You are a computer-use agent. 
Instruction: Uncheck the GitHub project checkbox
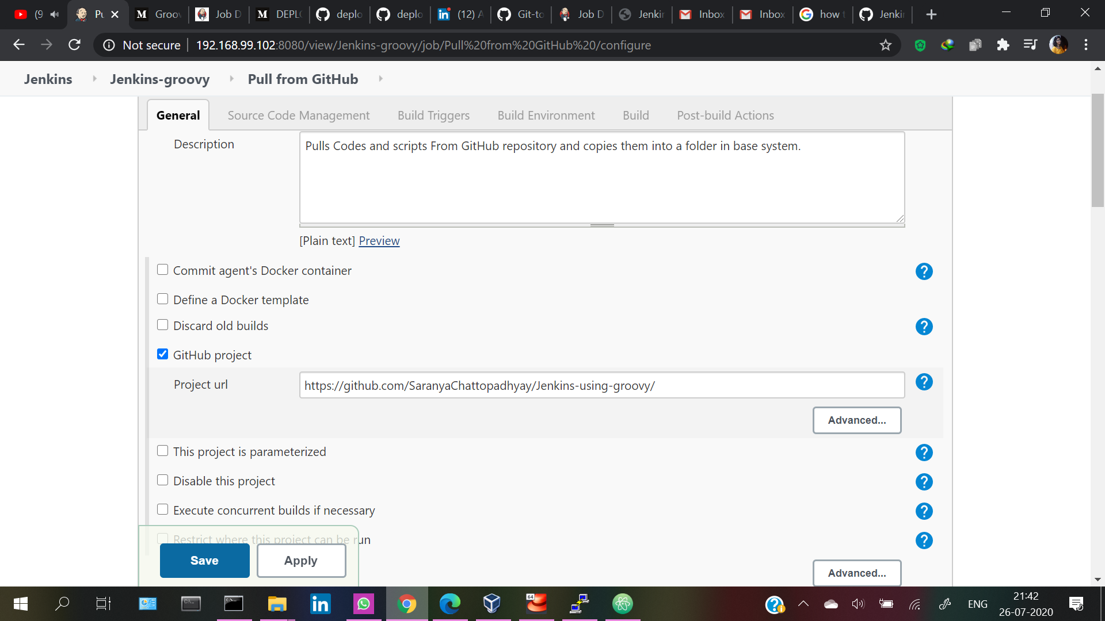point(163,354)
